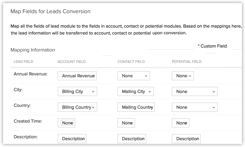Open City potential field dropdown
The height and width of the screenshot is (147, 245).
(194, 92)
